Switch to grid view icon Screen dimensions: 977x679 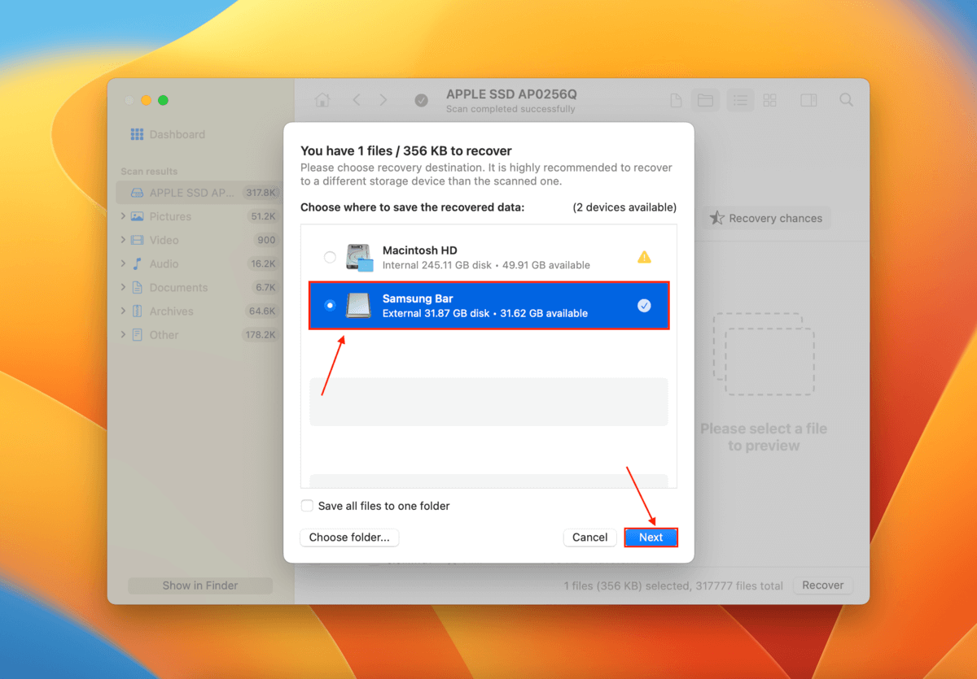(769, 100)
